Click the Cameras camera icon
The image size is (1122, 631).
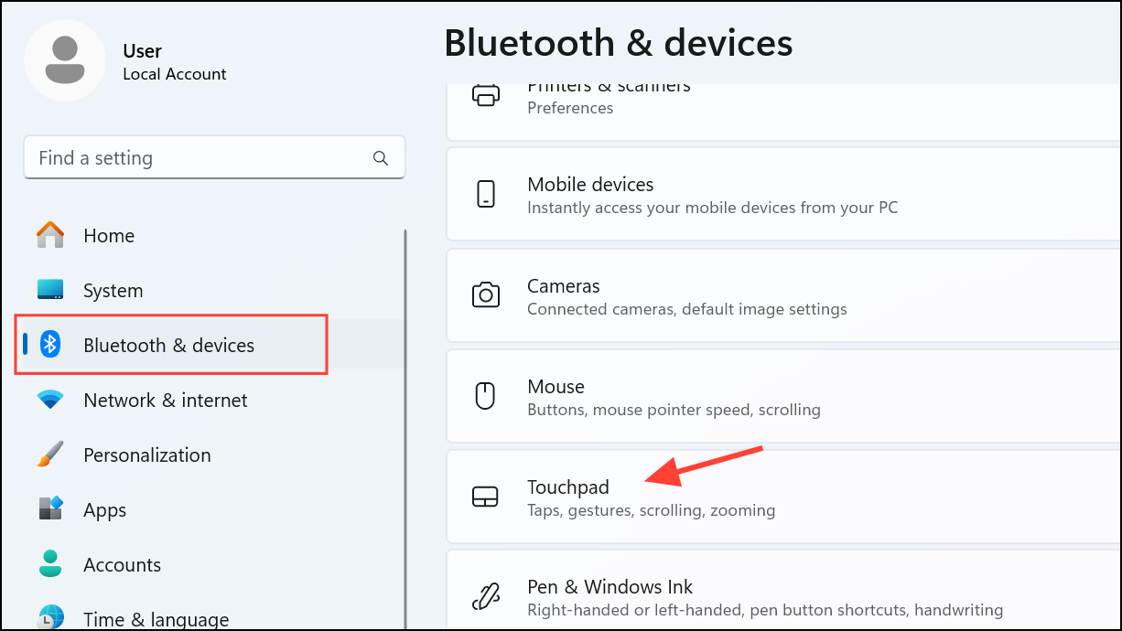click(485, 294)
